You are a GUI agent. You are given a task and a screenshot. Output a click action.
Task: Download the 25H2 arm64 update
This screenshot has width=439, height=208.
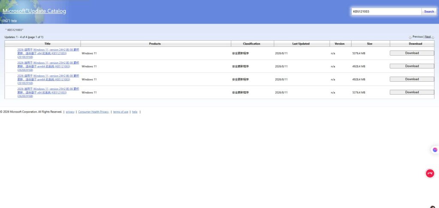pyautogui.click(x=412, y=66)
